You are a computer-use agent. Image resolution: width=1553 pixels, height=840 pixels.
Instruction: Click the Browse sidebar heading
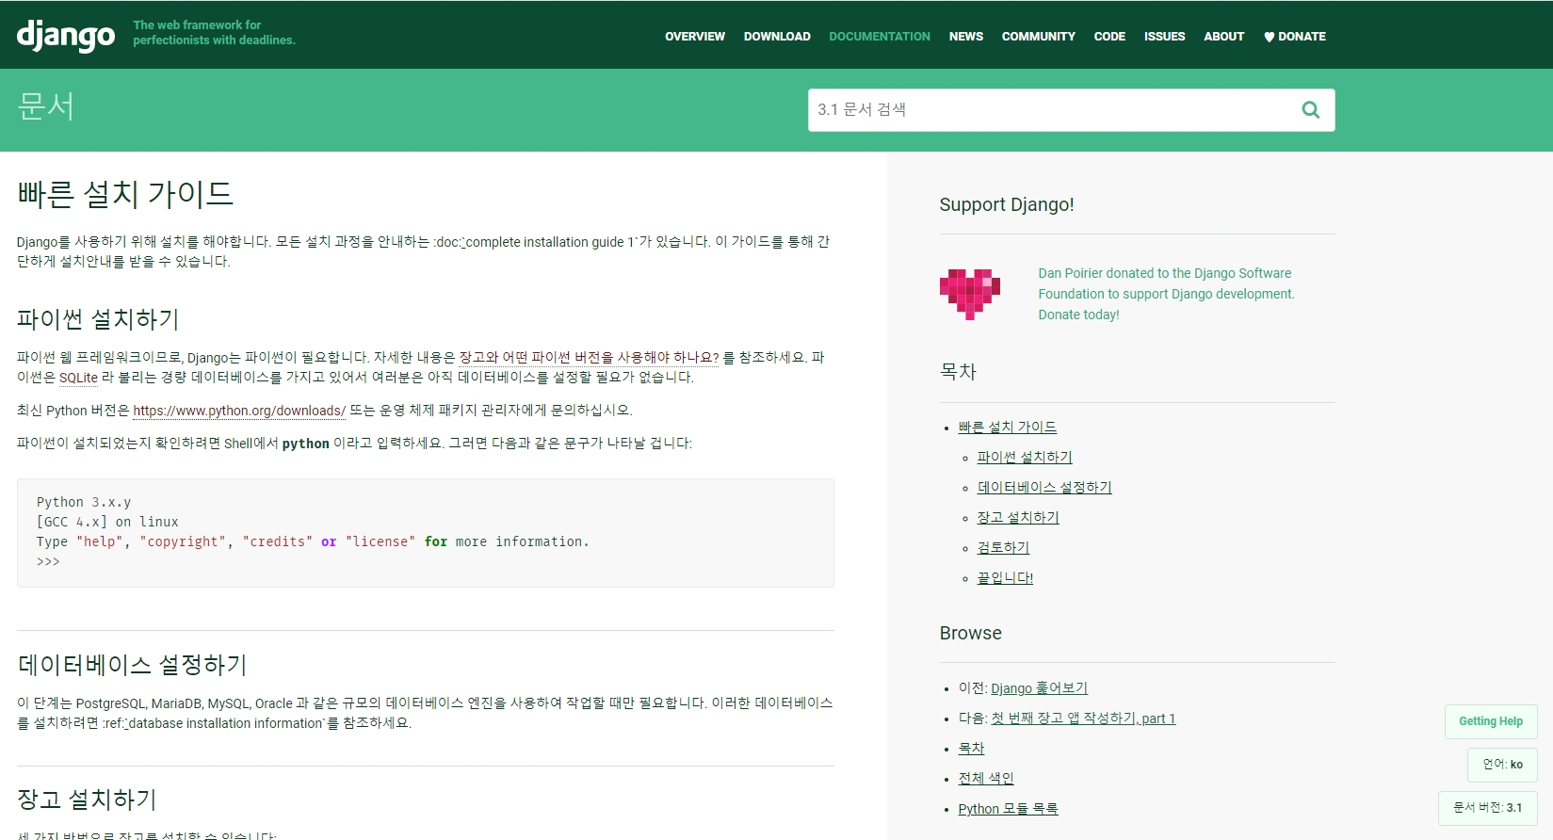[971, 634]
